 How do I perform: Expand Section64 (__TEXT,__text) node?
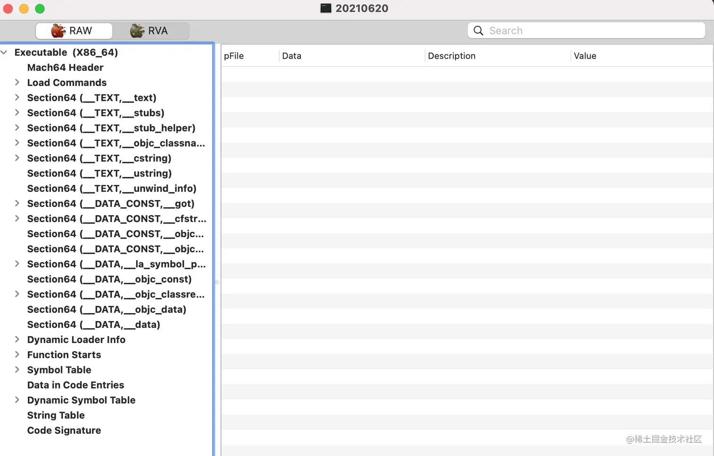pos(17,97)
